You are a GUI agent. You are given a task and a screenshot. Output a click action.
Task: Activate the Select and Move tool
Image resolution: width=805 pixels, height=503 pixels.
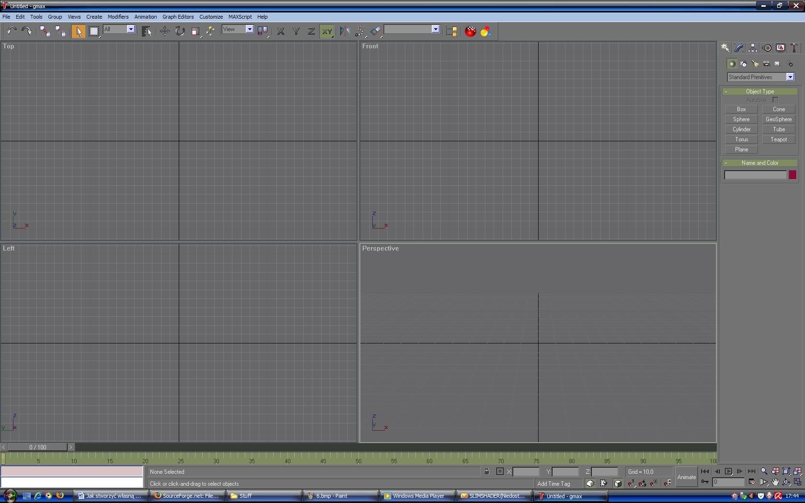point(164,31)
